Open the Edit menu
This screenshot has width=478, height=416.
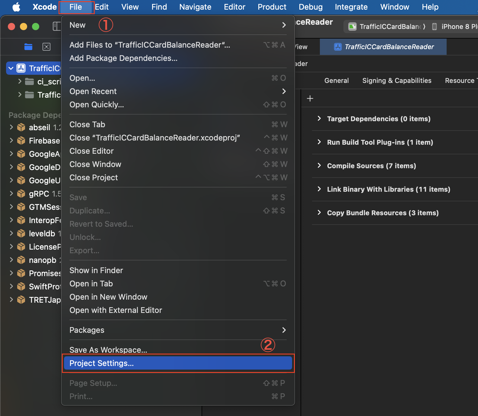(102, 7)
